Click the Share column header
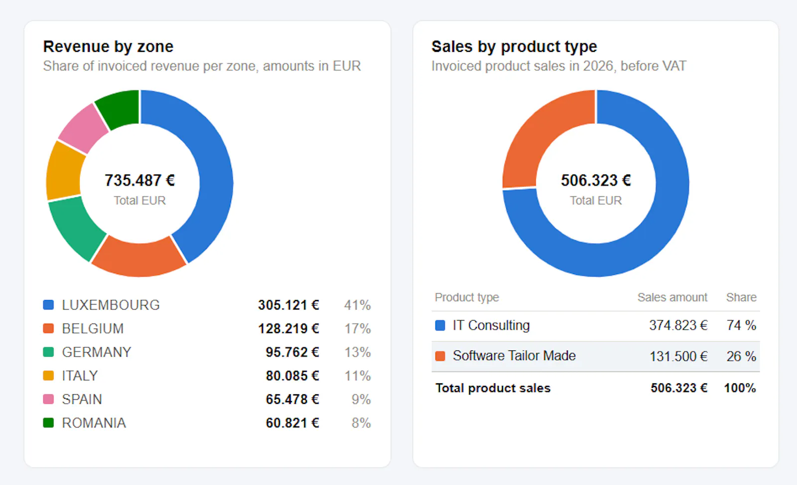The image size is (797, 485). point(741,298)
